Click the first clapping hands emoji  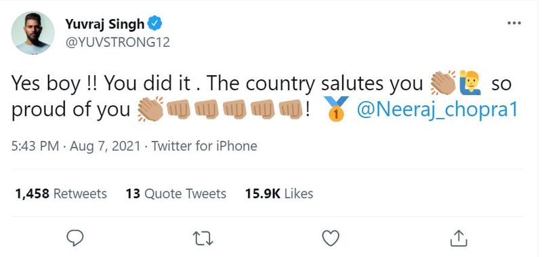[x=444, y=83]
